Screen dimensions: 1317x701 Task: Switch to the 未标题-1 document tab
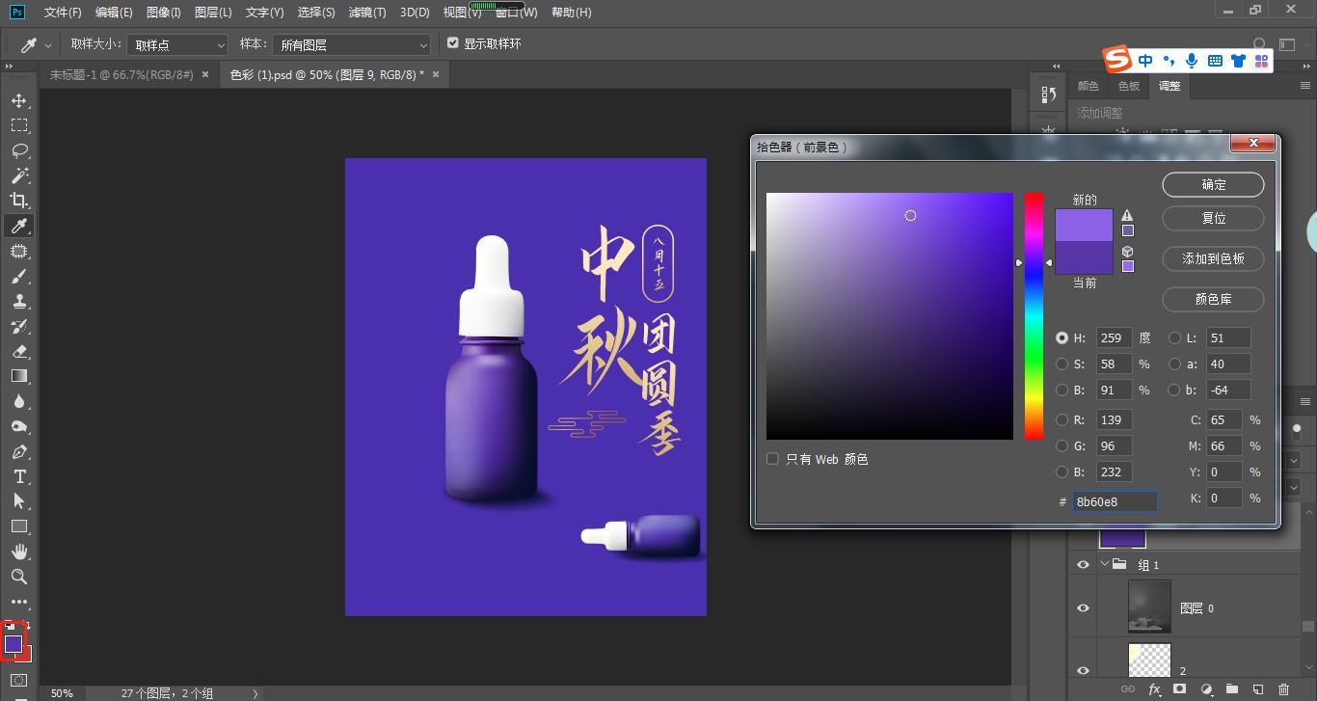pos(125,73)
